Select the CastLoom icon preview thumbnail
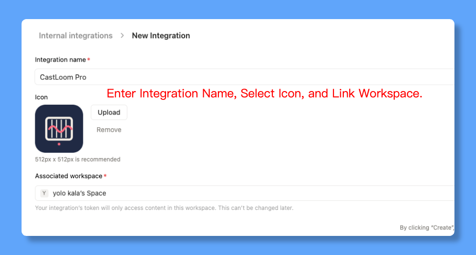 coord(59,128)
